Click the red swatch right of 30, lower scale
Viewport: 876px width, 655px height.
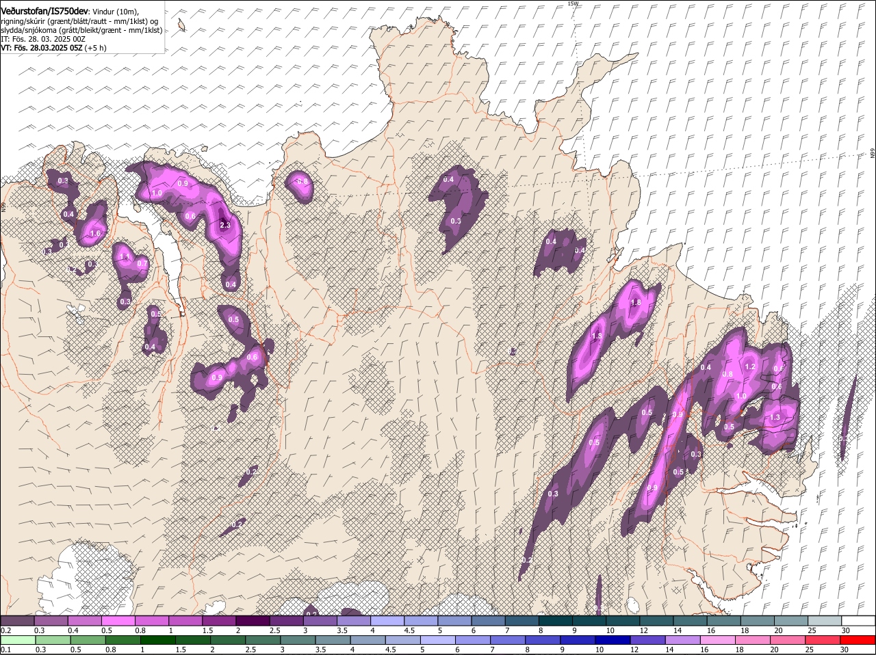(x=858, y=640)
